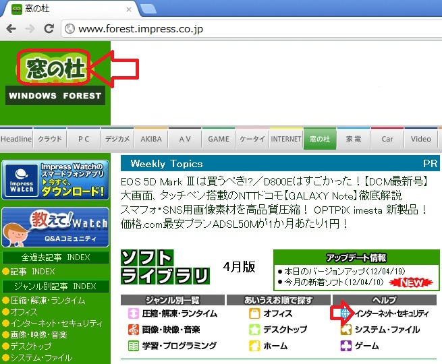This screenshot has height=364, width=442.
Task: Click the globe icon in the address bar
Action: pyautogui.click(x=70, y=29)
